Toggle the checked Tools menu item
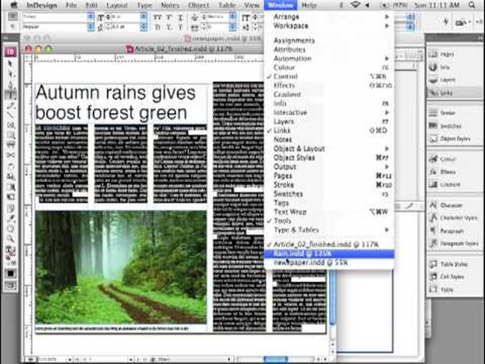Viewport: 485px width, 364px height. 328,221
